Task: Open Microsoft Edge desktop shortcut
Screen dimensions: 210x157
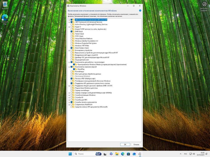Action: [5, 18]
